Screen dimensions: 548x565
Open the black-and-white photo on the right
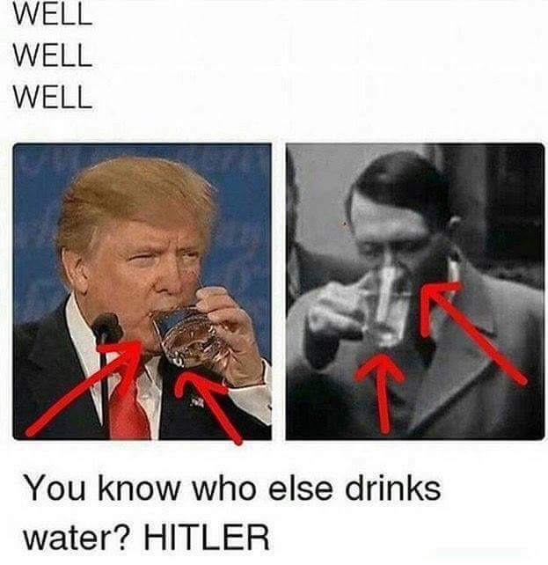pos(415,291)
